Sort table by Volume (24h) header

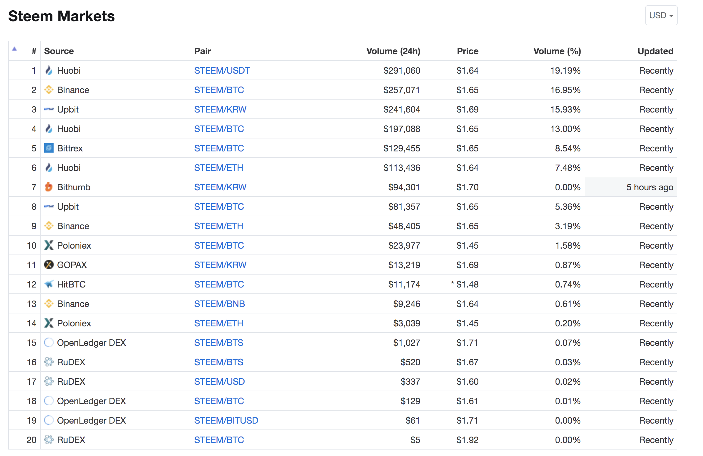[393, 51]
